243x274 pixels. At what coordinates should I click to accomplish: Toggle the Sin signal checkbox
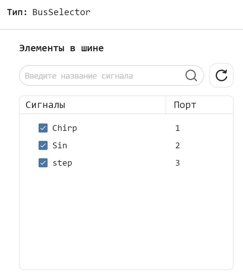(43, 145)
